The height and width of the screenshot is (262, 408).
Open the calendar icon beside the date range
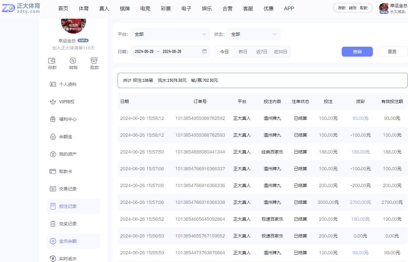204,51
